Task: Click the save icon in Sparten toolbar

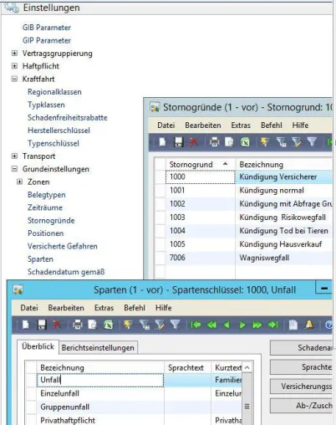Action: (x=42, y=325)
